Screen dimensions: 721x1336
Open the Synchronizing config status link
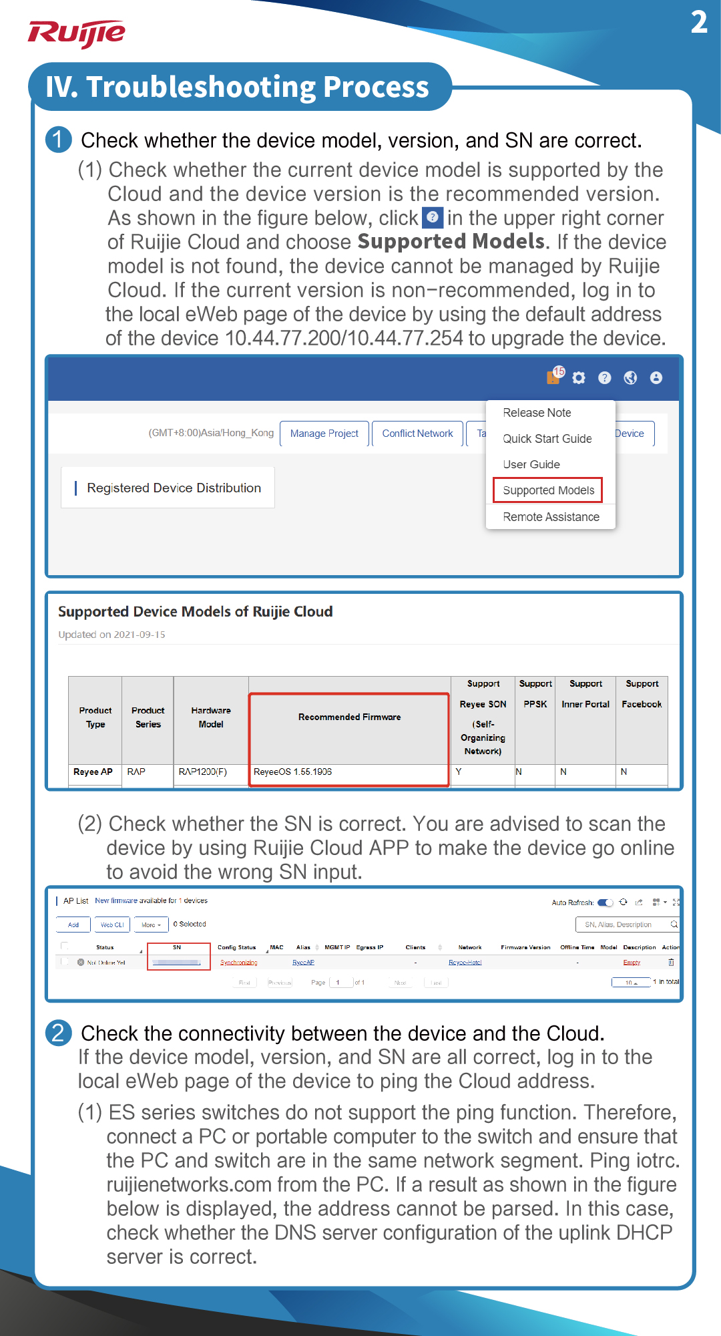pyautogui.click(x=238, y=963)
